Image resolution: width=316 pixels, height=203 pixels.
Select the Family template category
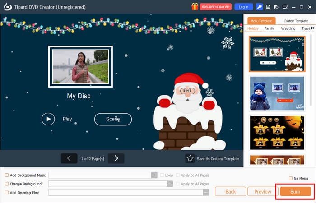click(x=269, y=28)
